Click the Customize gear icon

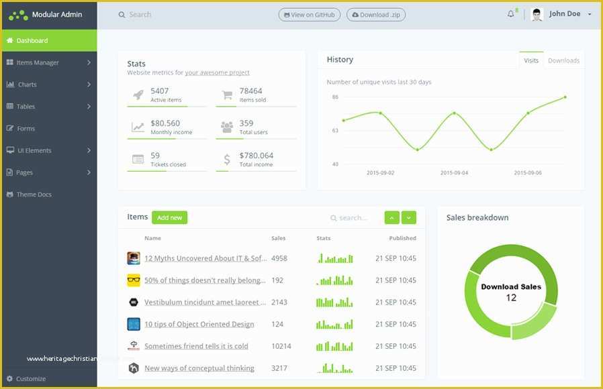click(x=9, y=378)
